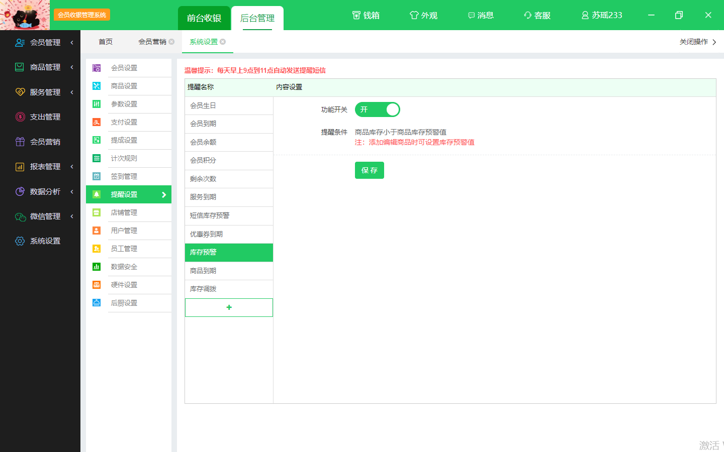Click the 参数设置 icon in settings list
Image resolution: width=724 pixels, height=452 pixels.
[97, 104]
